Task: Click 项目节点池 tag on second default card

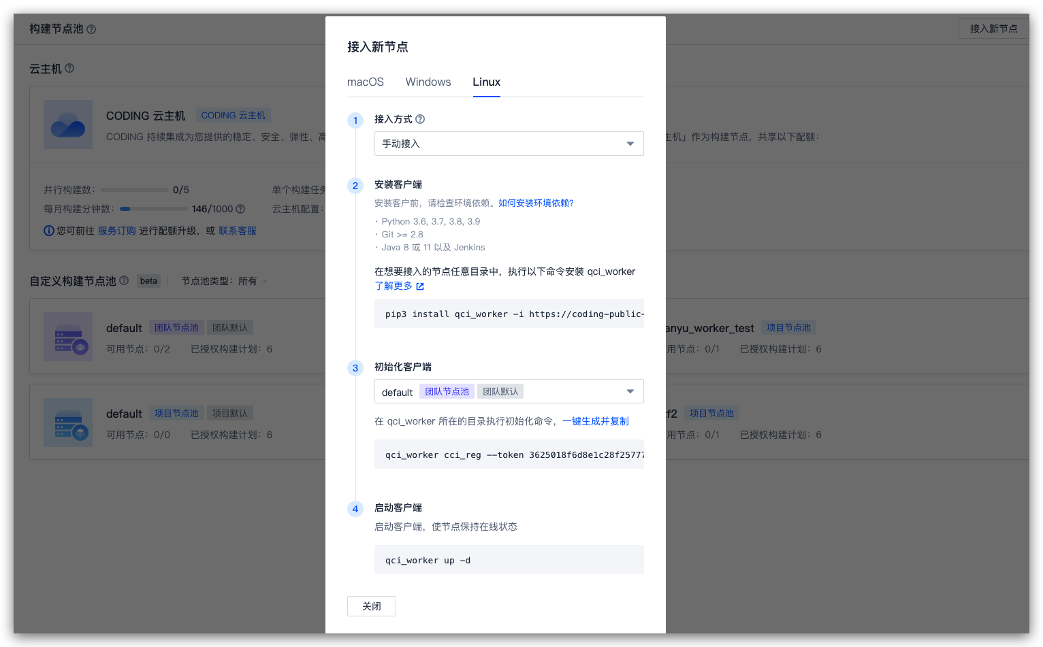Action: tap(176, 413)
